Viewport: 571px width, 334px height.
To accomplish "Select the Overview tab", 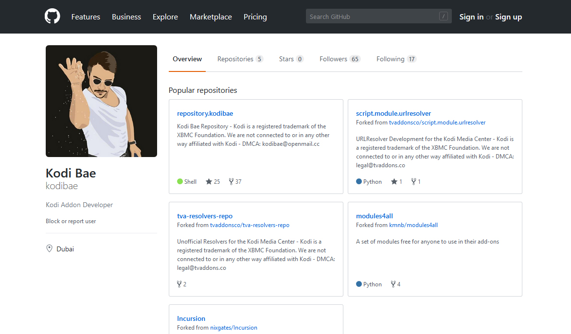I will coord(187,59).
